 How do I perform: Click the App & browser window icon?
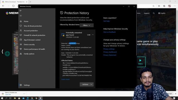pos(21,40)
